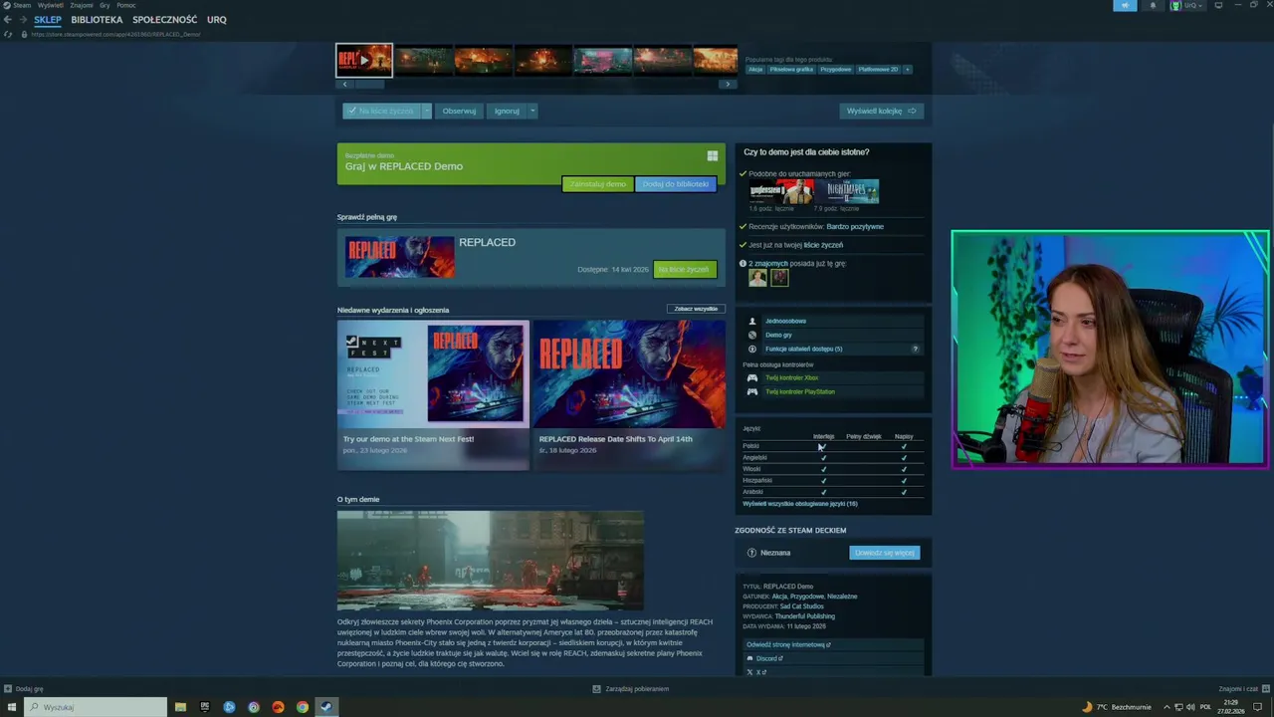Open Epic Games launcher from taskbar

coord(205,707)
